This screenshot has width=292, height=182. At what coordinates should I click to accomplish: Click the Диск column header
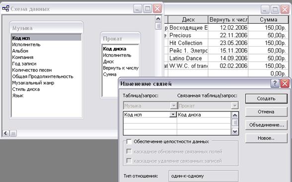(188, 19)
